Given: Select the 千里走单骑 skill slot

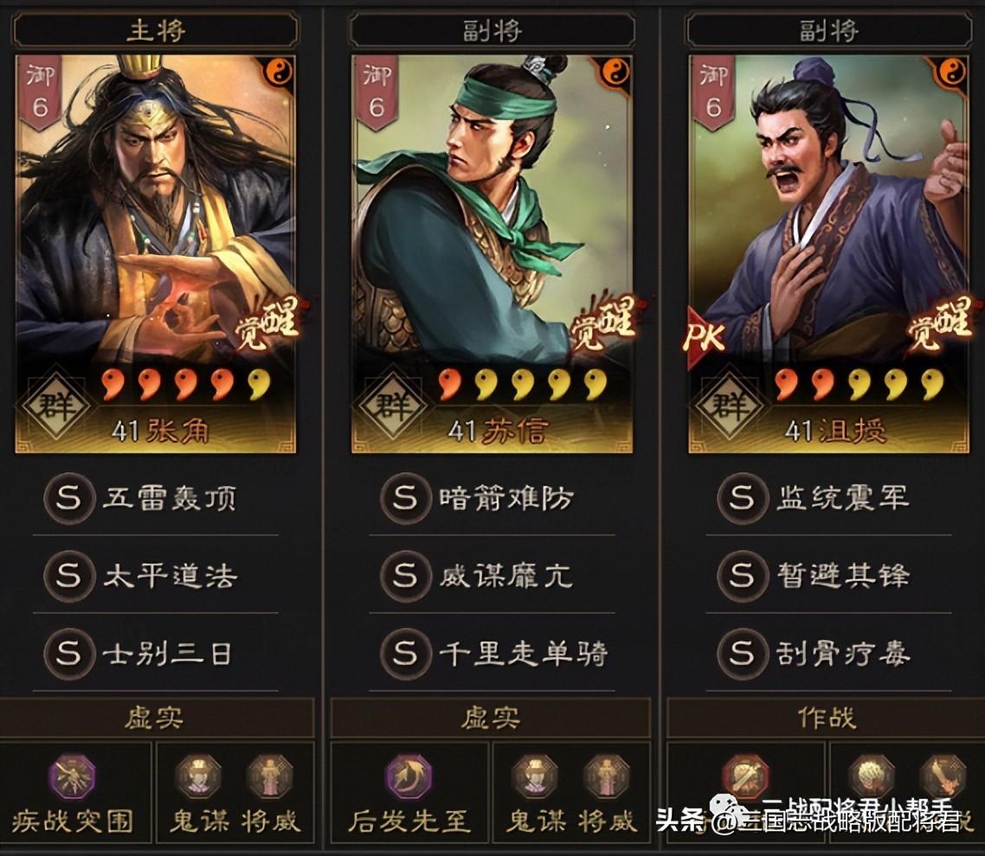Looking at the screenshot, I should click(492, 653).
